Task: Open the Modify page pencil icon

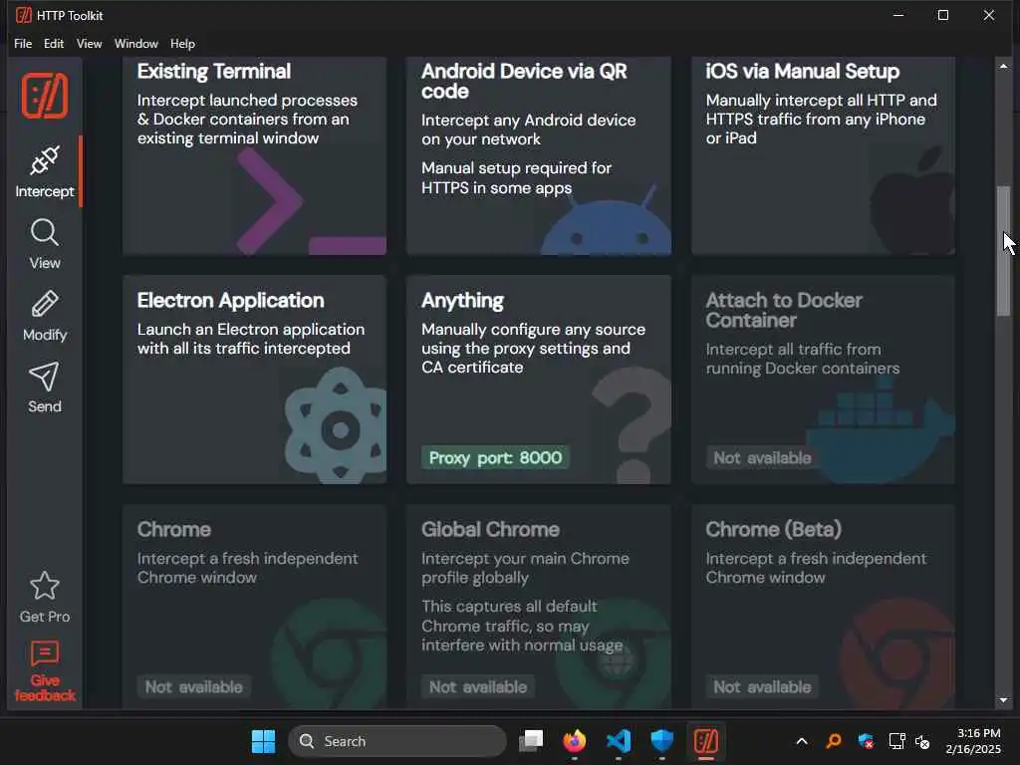Action: pyautogui.click(x=44, y=304)
